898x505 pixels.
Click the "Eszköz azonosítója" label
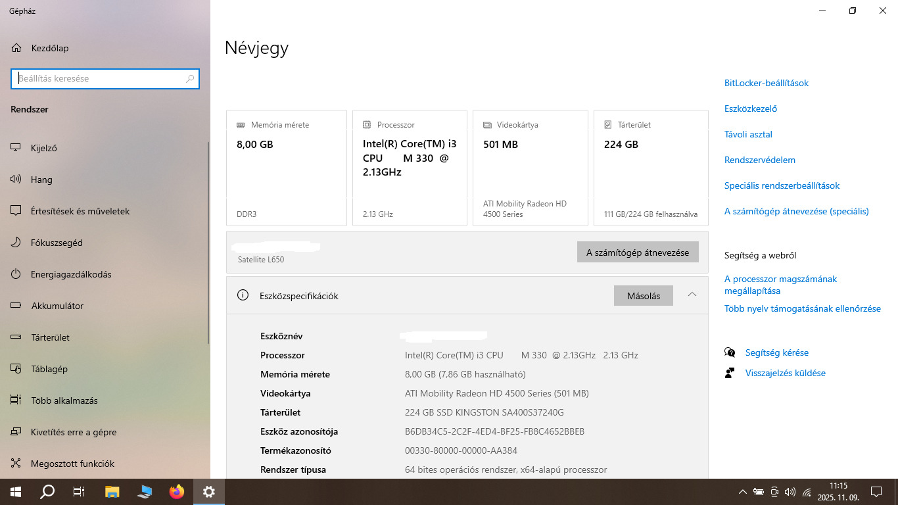[x=299, y=431]
